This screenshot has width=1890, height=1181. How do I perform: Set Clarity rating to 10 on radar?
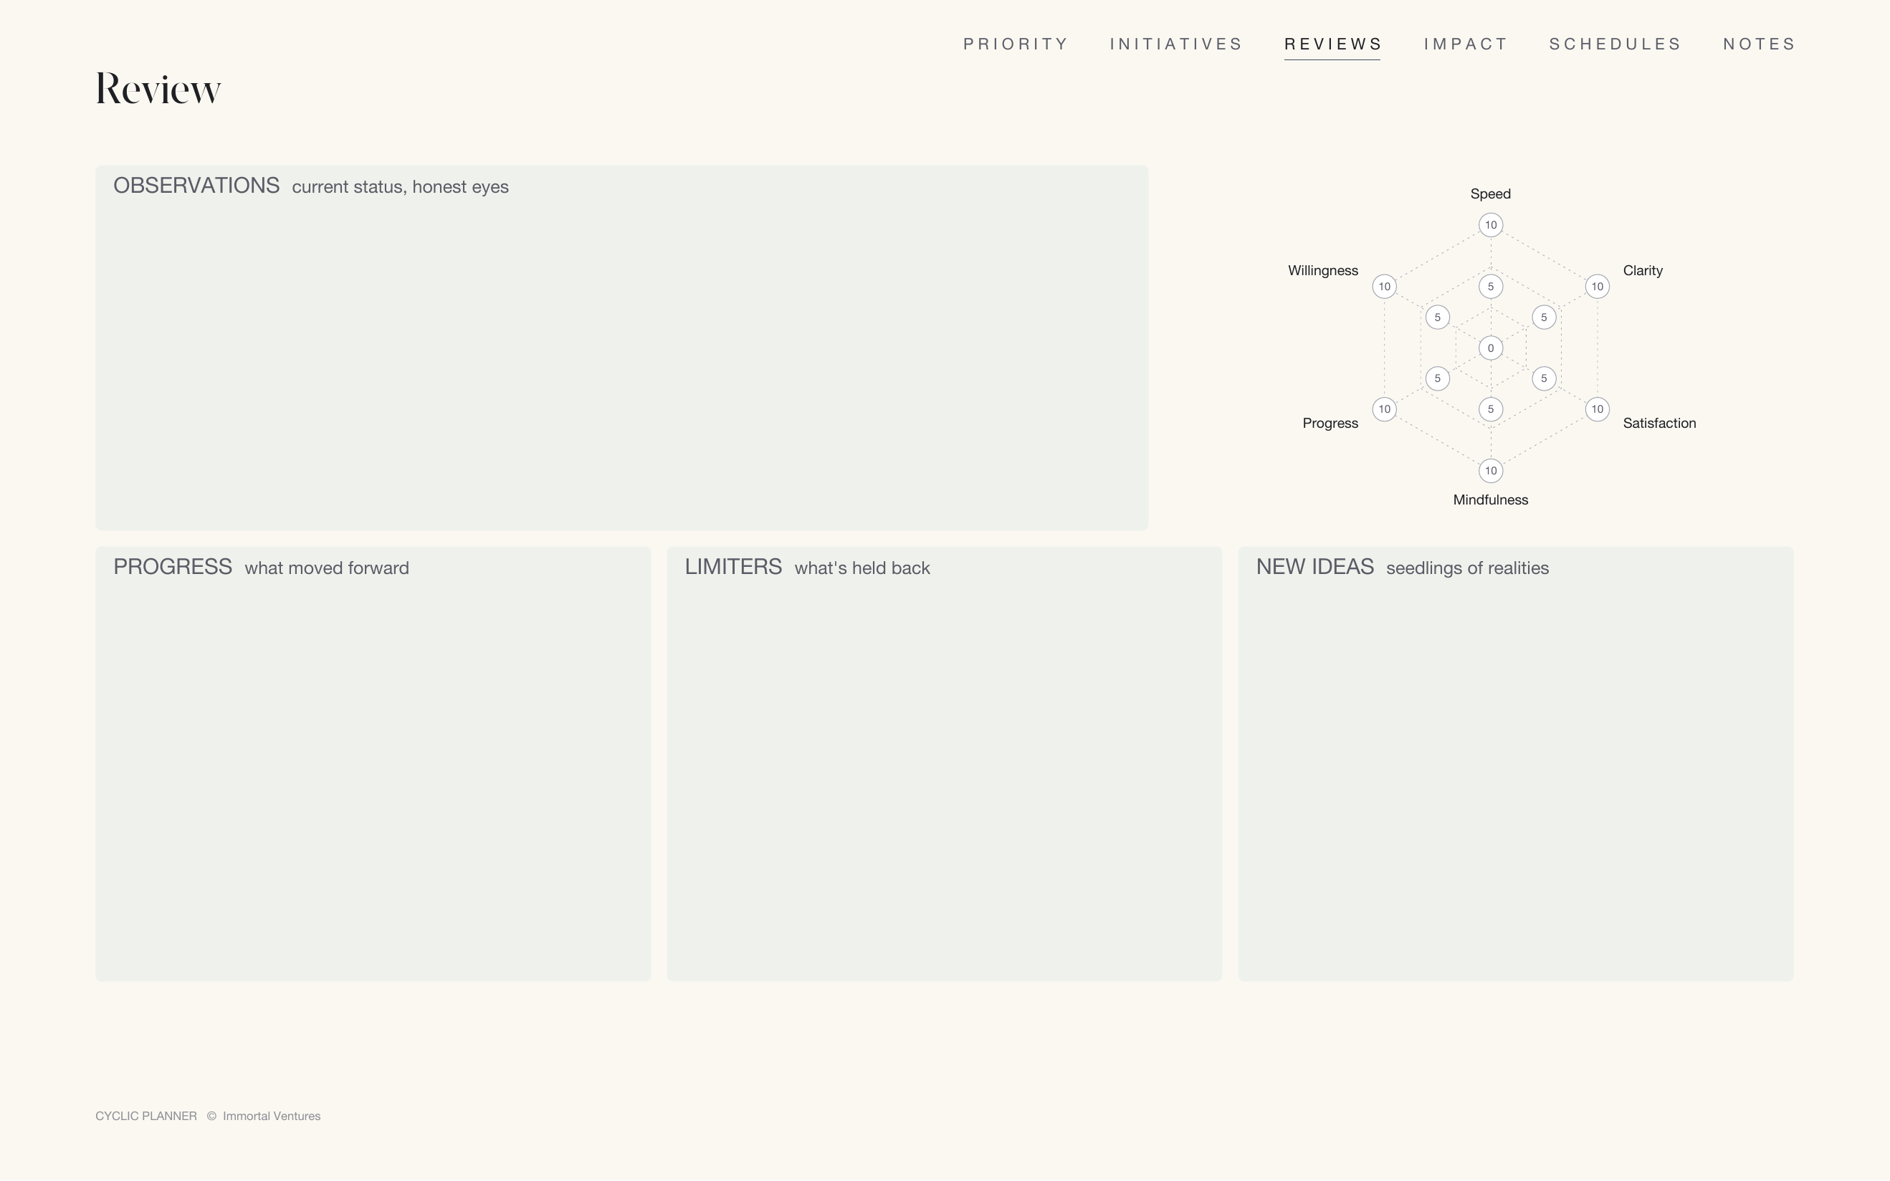(1597, 287)
